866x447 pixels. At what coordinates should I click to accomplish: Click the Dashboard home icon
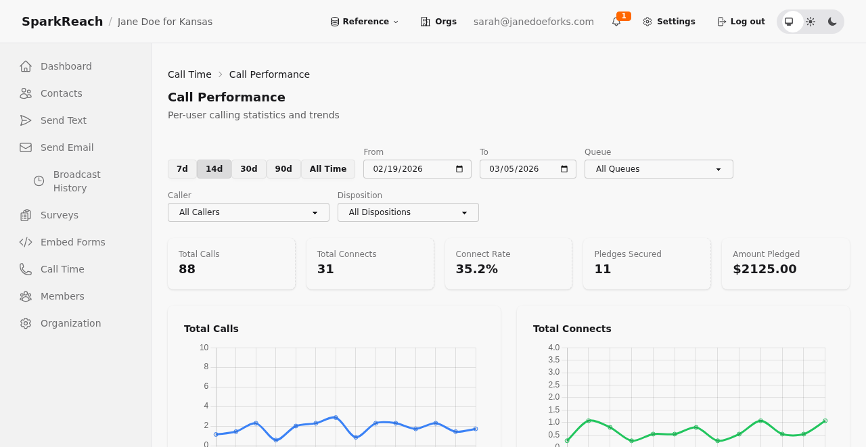pos(26,66)
